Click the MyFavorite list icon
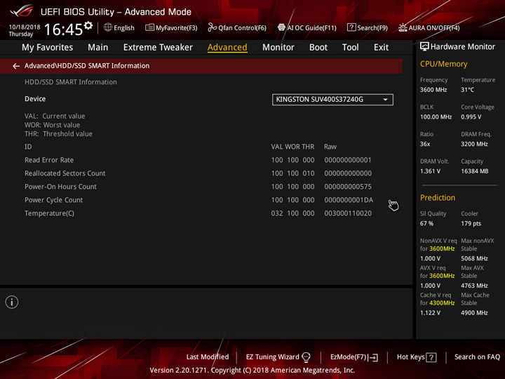 click(x=149, y=27)
